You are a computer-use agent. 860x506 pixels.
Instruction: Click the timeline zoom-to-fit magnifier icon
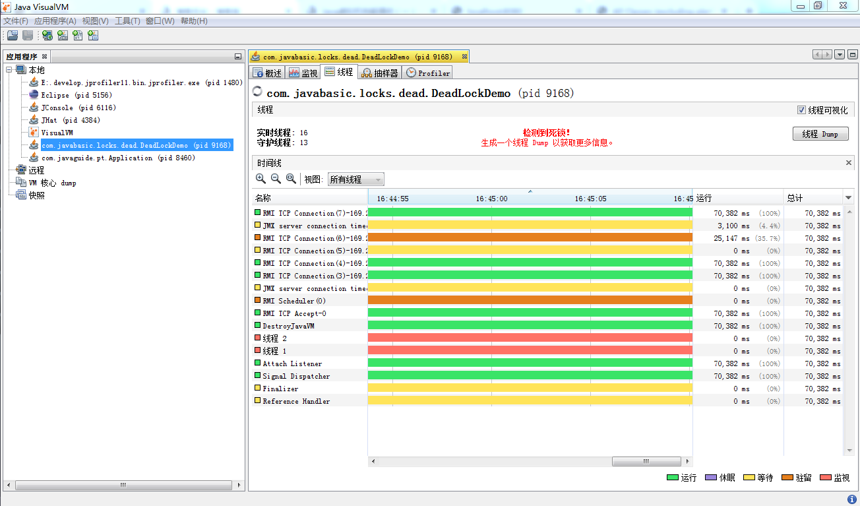(291, 179)
